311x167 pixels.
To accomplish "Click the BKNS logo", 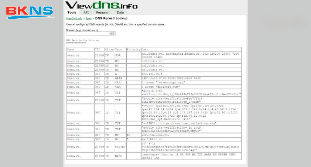I will coord(30,12).
